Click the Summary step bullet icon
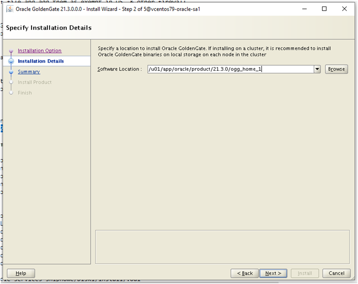The image size is (358, 284). click(x=11, y=72)
